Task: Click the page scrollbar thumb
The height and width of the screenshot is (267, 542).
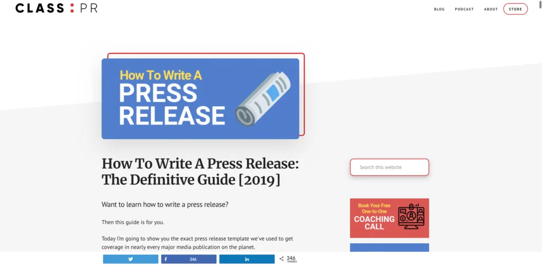Action: click(540, 5)
